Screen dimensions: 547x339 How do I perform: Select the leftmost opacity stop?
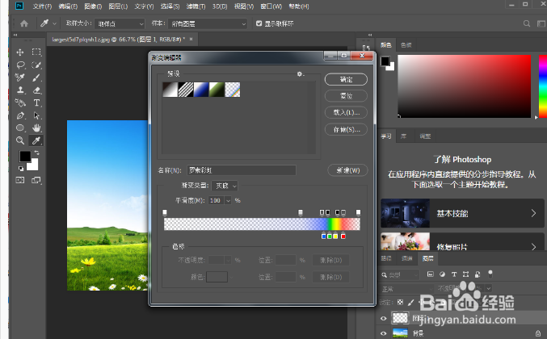(x=165, y=212)
